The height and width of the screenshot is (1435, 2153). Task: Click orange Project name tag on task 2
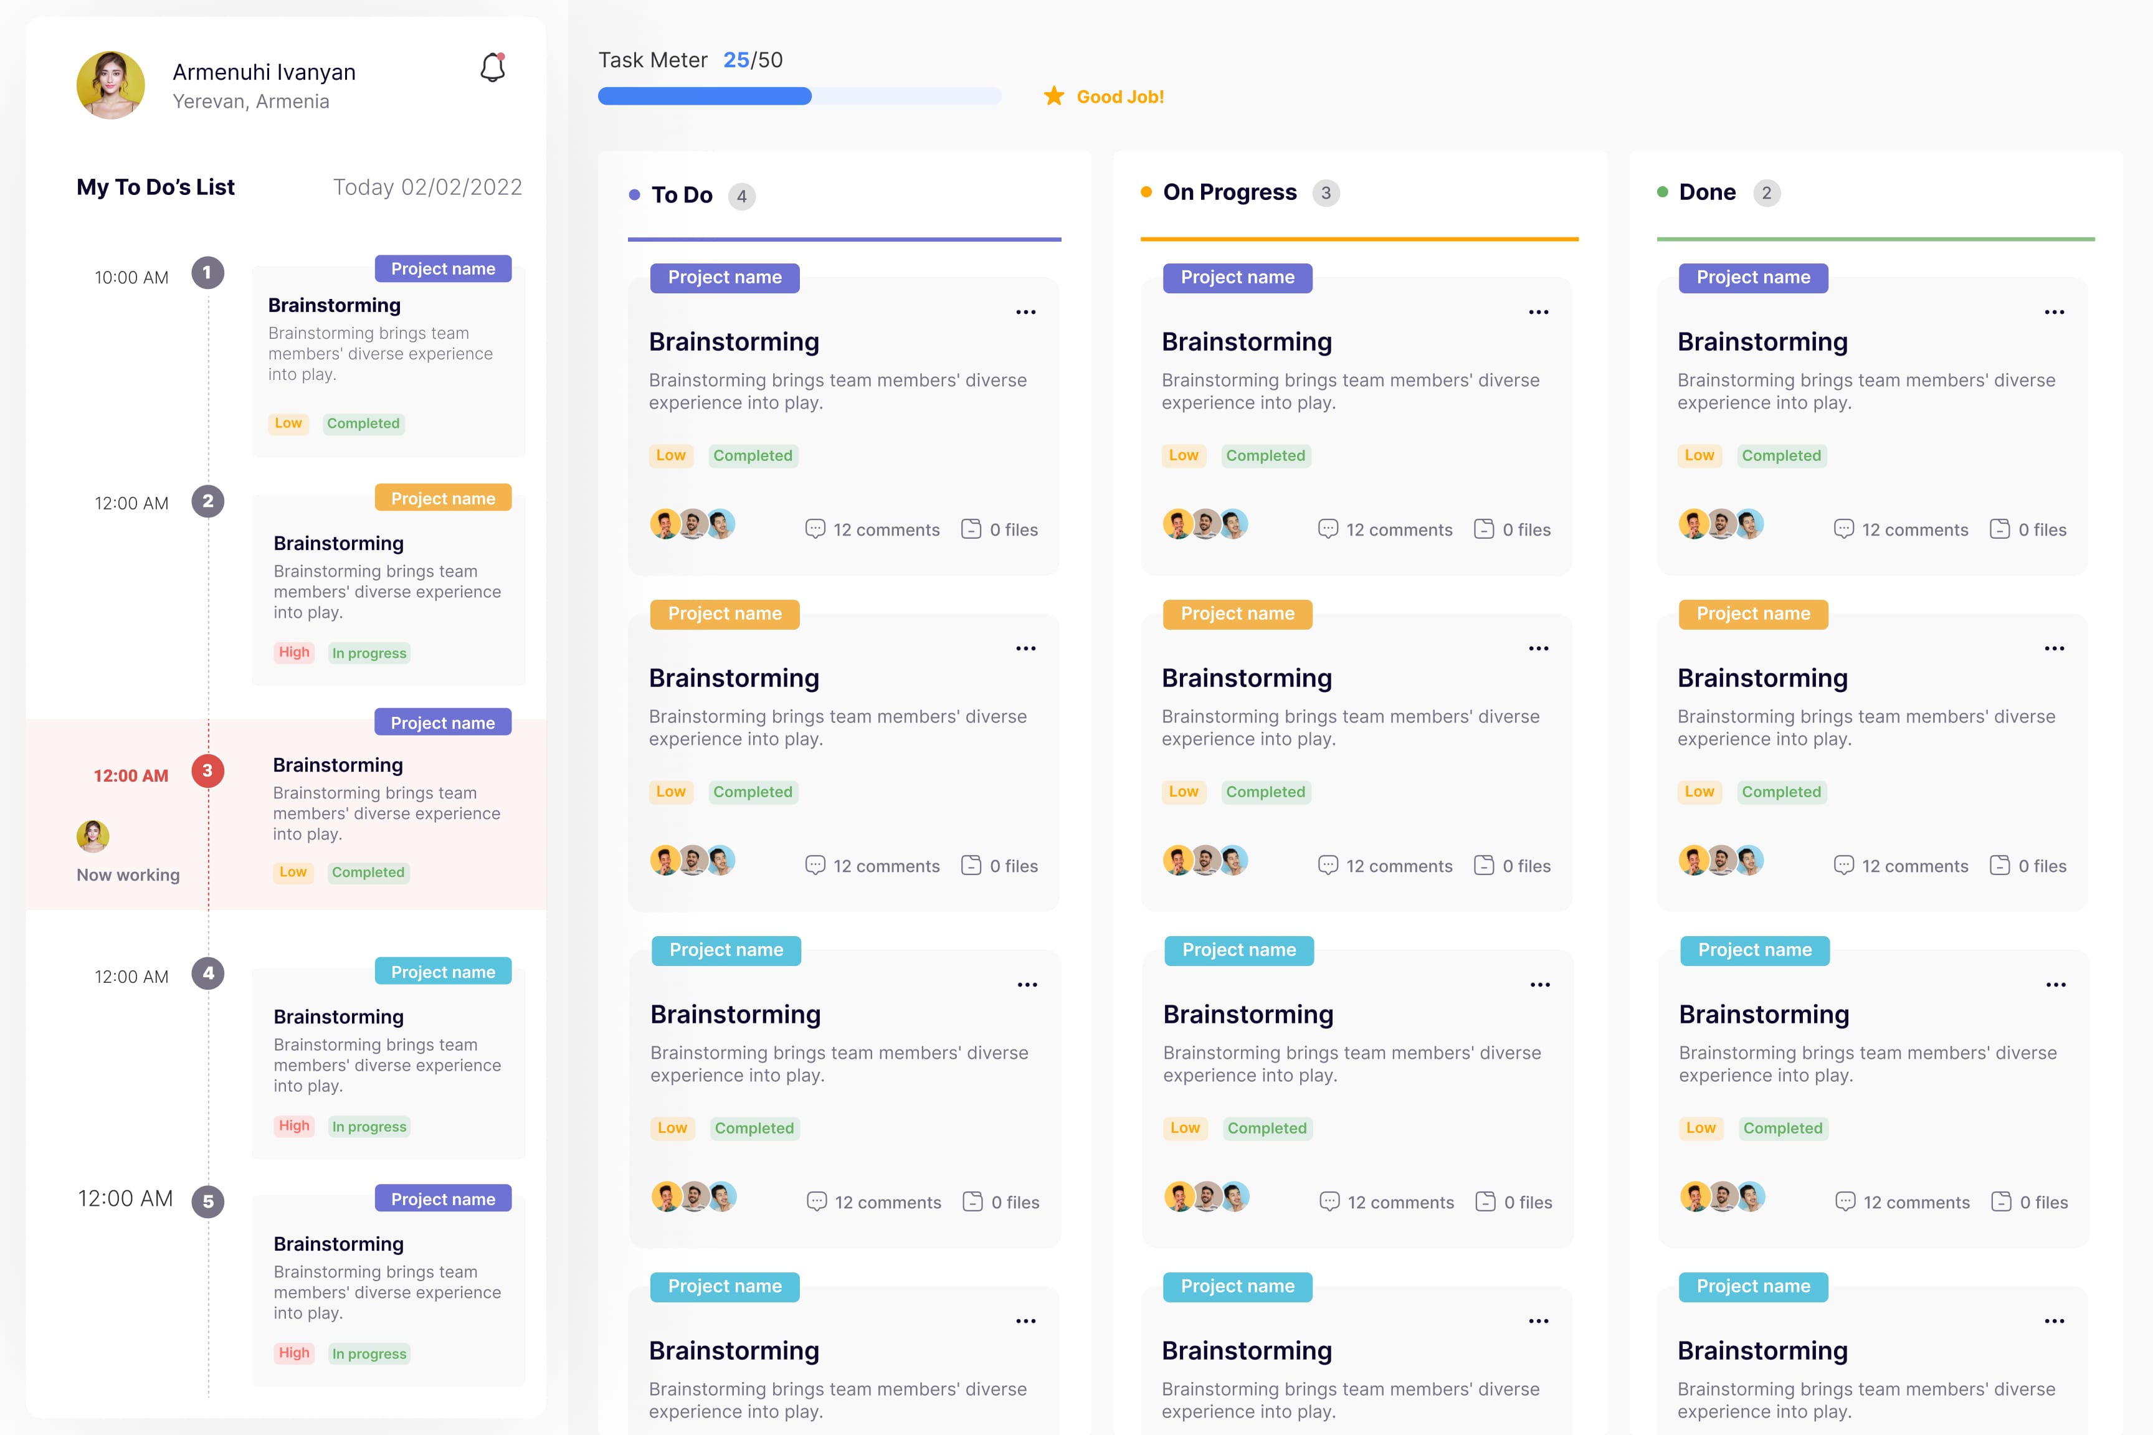pos(443,498)
